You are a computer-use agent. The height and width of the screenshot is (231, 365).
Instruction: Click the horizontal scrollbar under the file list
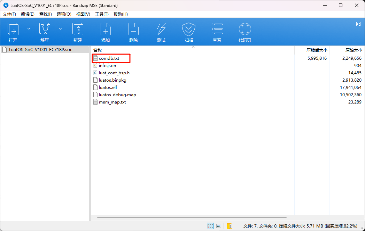point(192,218)
